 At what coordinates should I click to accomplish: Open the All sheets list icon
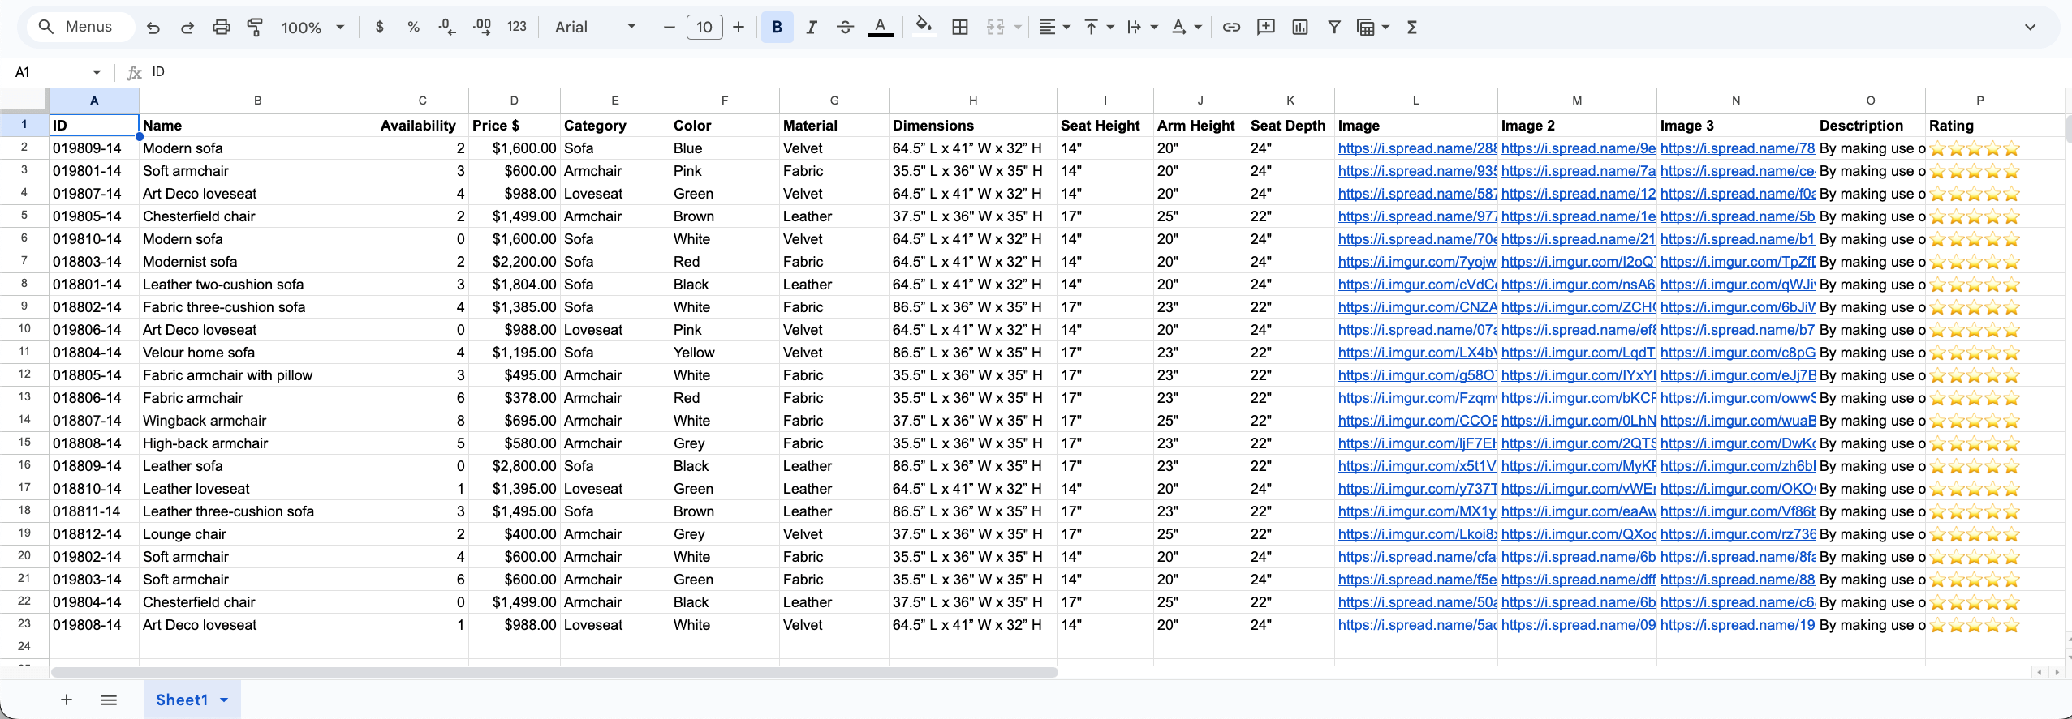(109, 700)
